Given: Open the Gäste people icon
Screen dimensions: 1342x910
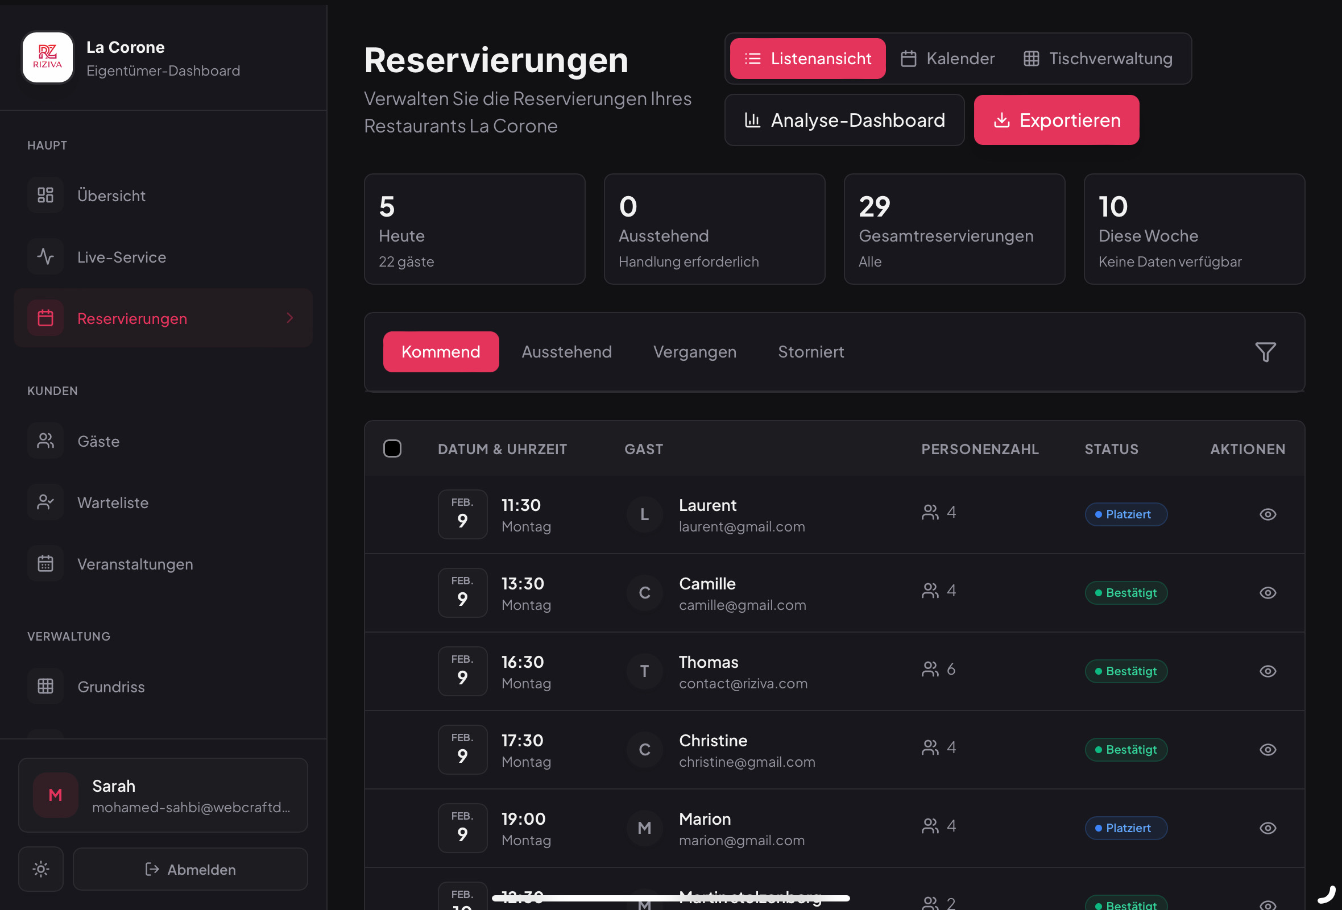Looking at the screenshot, I should (x=45, y=441).
